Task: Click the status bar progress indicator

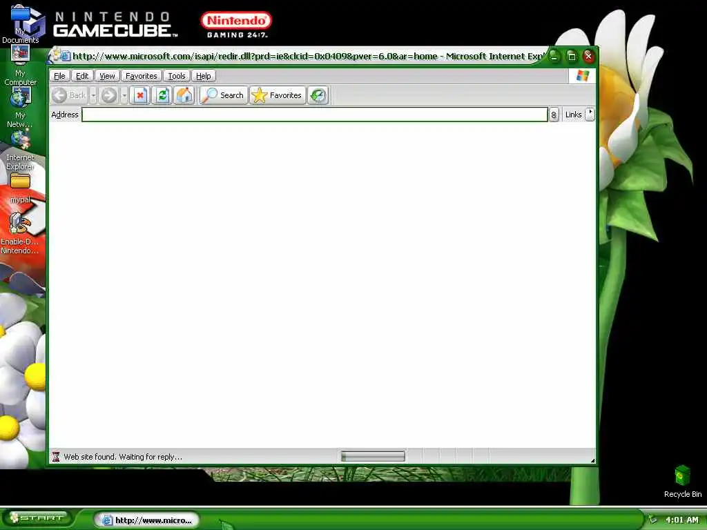Action: tap(373, 457)
